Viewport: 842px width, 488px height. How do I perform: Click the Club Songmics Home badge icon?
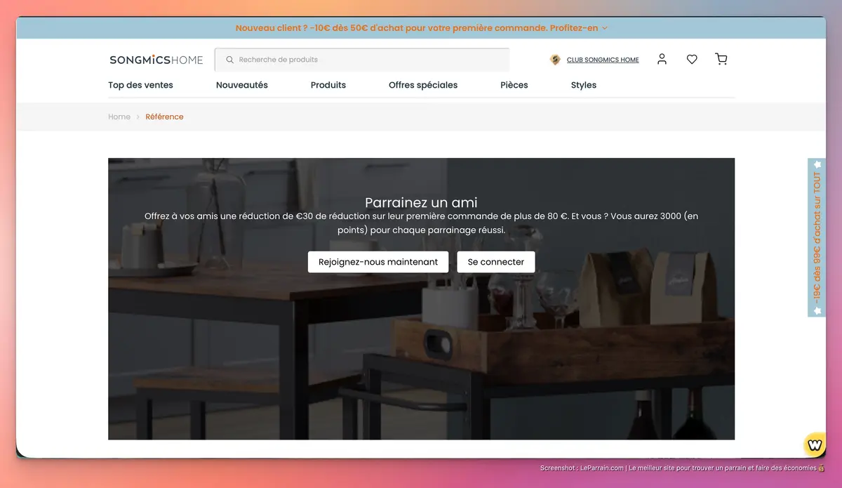[555, 60]
